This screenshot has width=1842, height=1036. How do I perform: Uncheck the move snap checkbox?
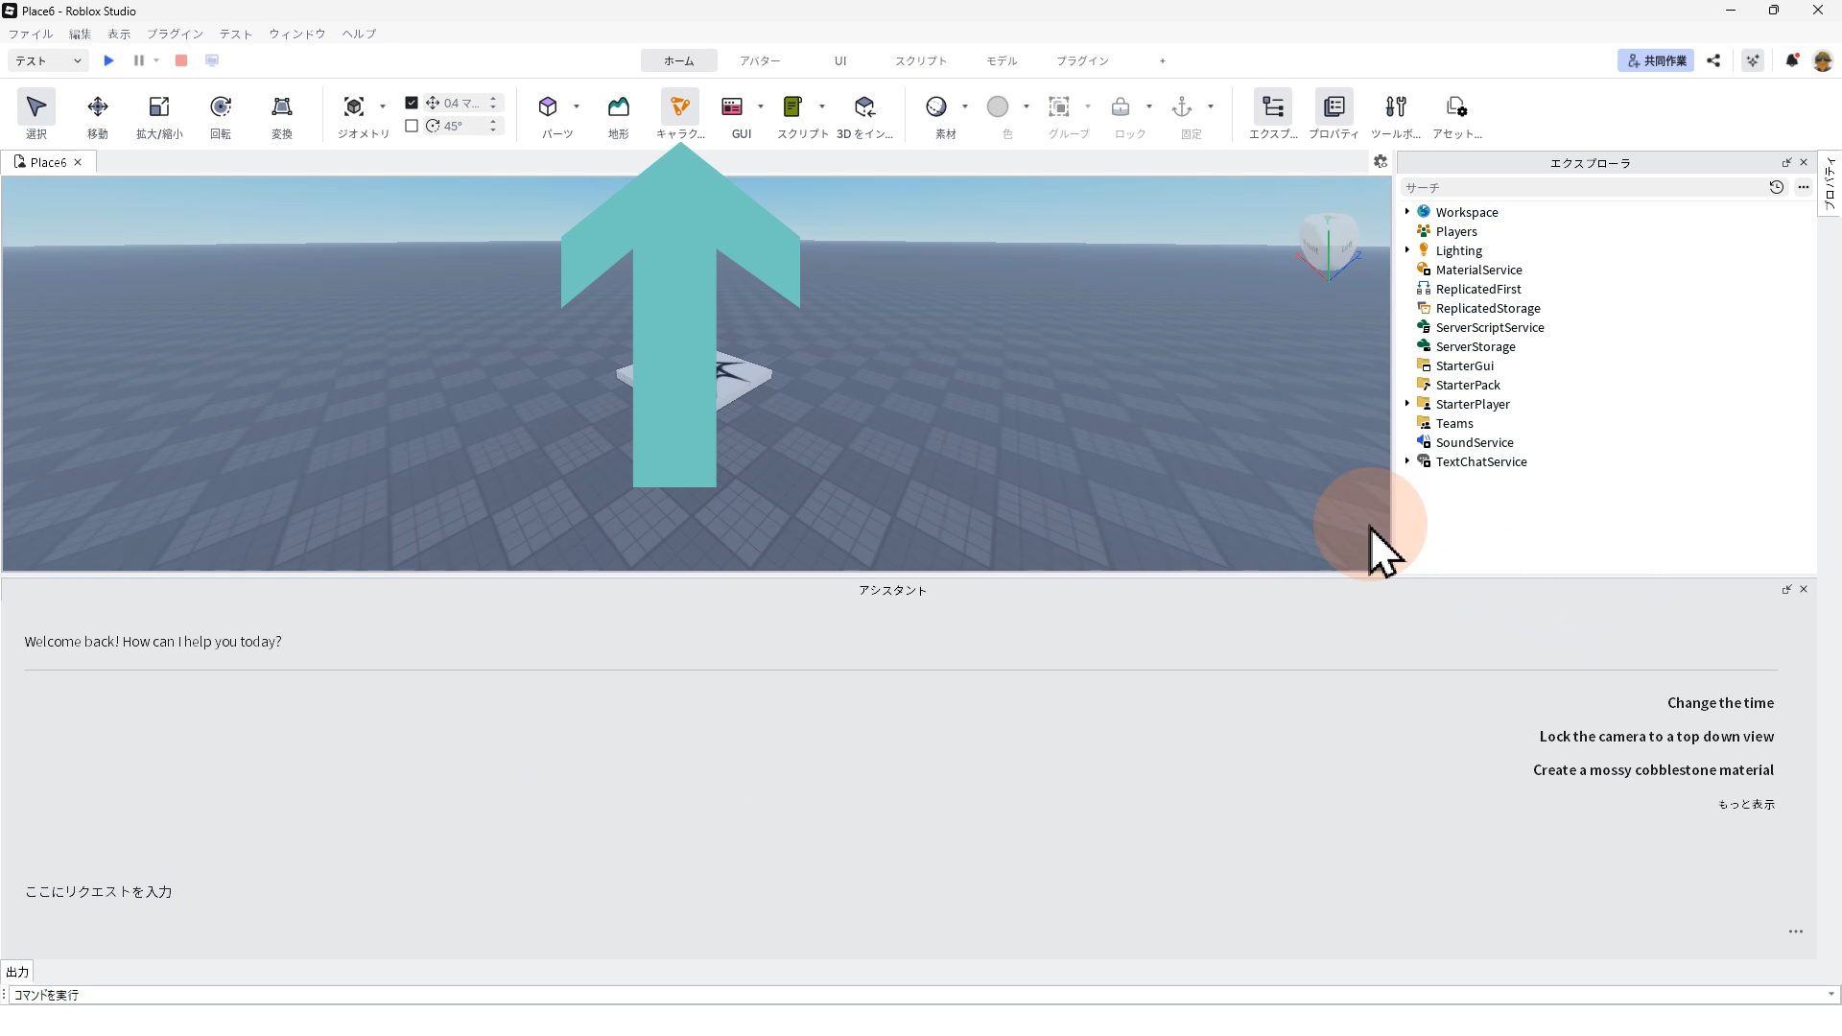(x=412, y=103)
